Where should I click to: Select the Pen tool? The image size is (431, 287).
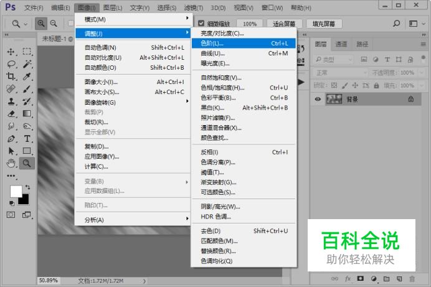point(11,139)
